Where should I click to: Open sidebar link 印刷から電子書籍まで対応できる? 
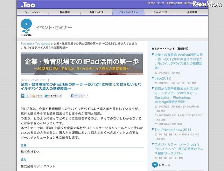tap(176, 95)
